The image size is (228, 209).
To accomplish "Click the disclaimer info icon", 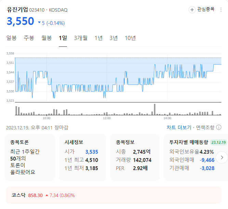I will [219, 127].
